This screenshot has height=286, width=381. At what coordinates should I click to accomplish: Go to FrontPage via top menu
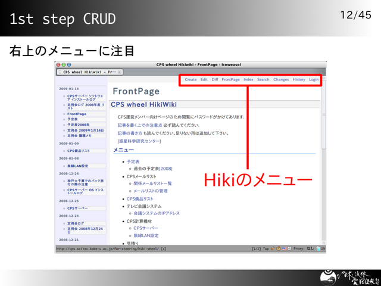pos(231,79)
